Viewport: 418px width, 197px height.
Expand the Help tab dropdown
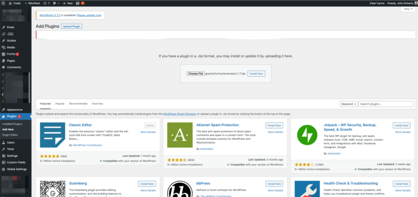tap(408, 9)
